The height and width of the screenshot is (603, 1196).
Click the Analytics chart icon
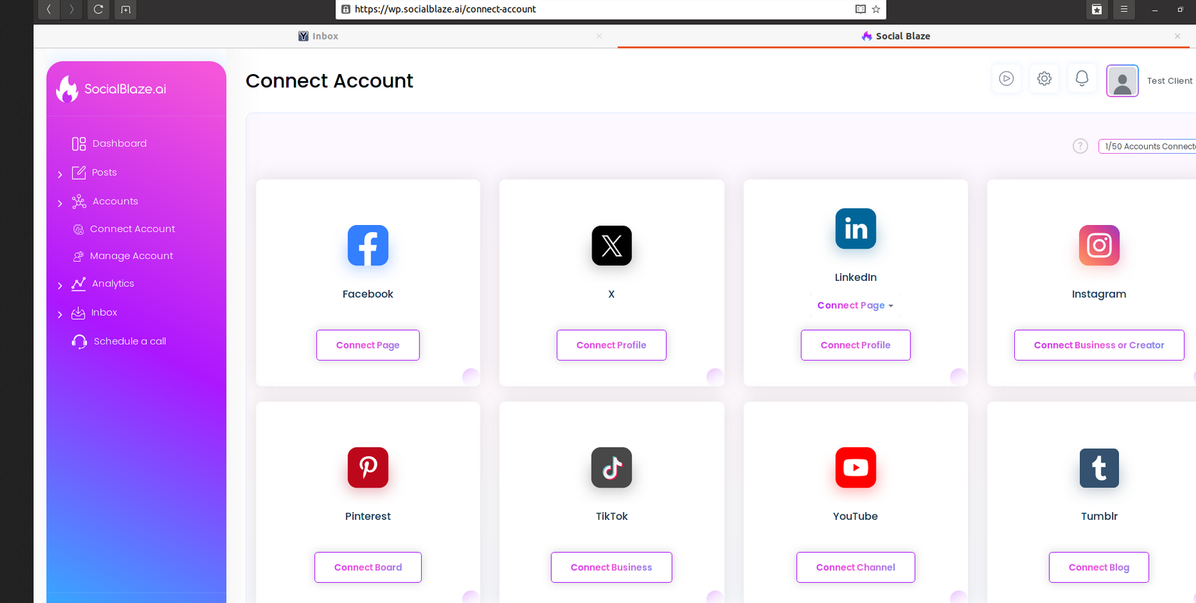click(79, 284)
